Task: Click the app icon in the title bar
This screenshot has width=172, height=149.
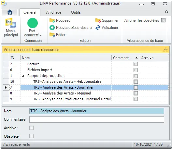Action: point(4,3)
